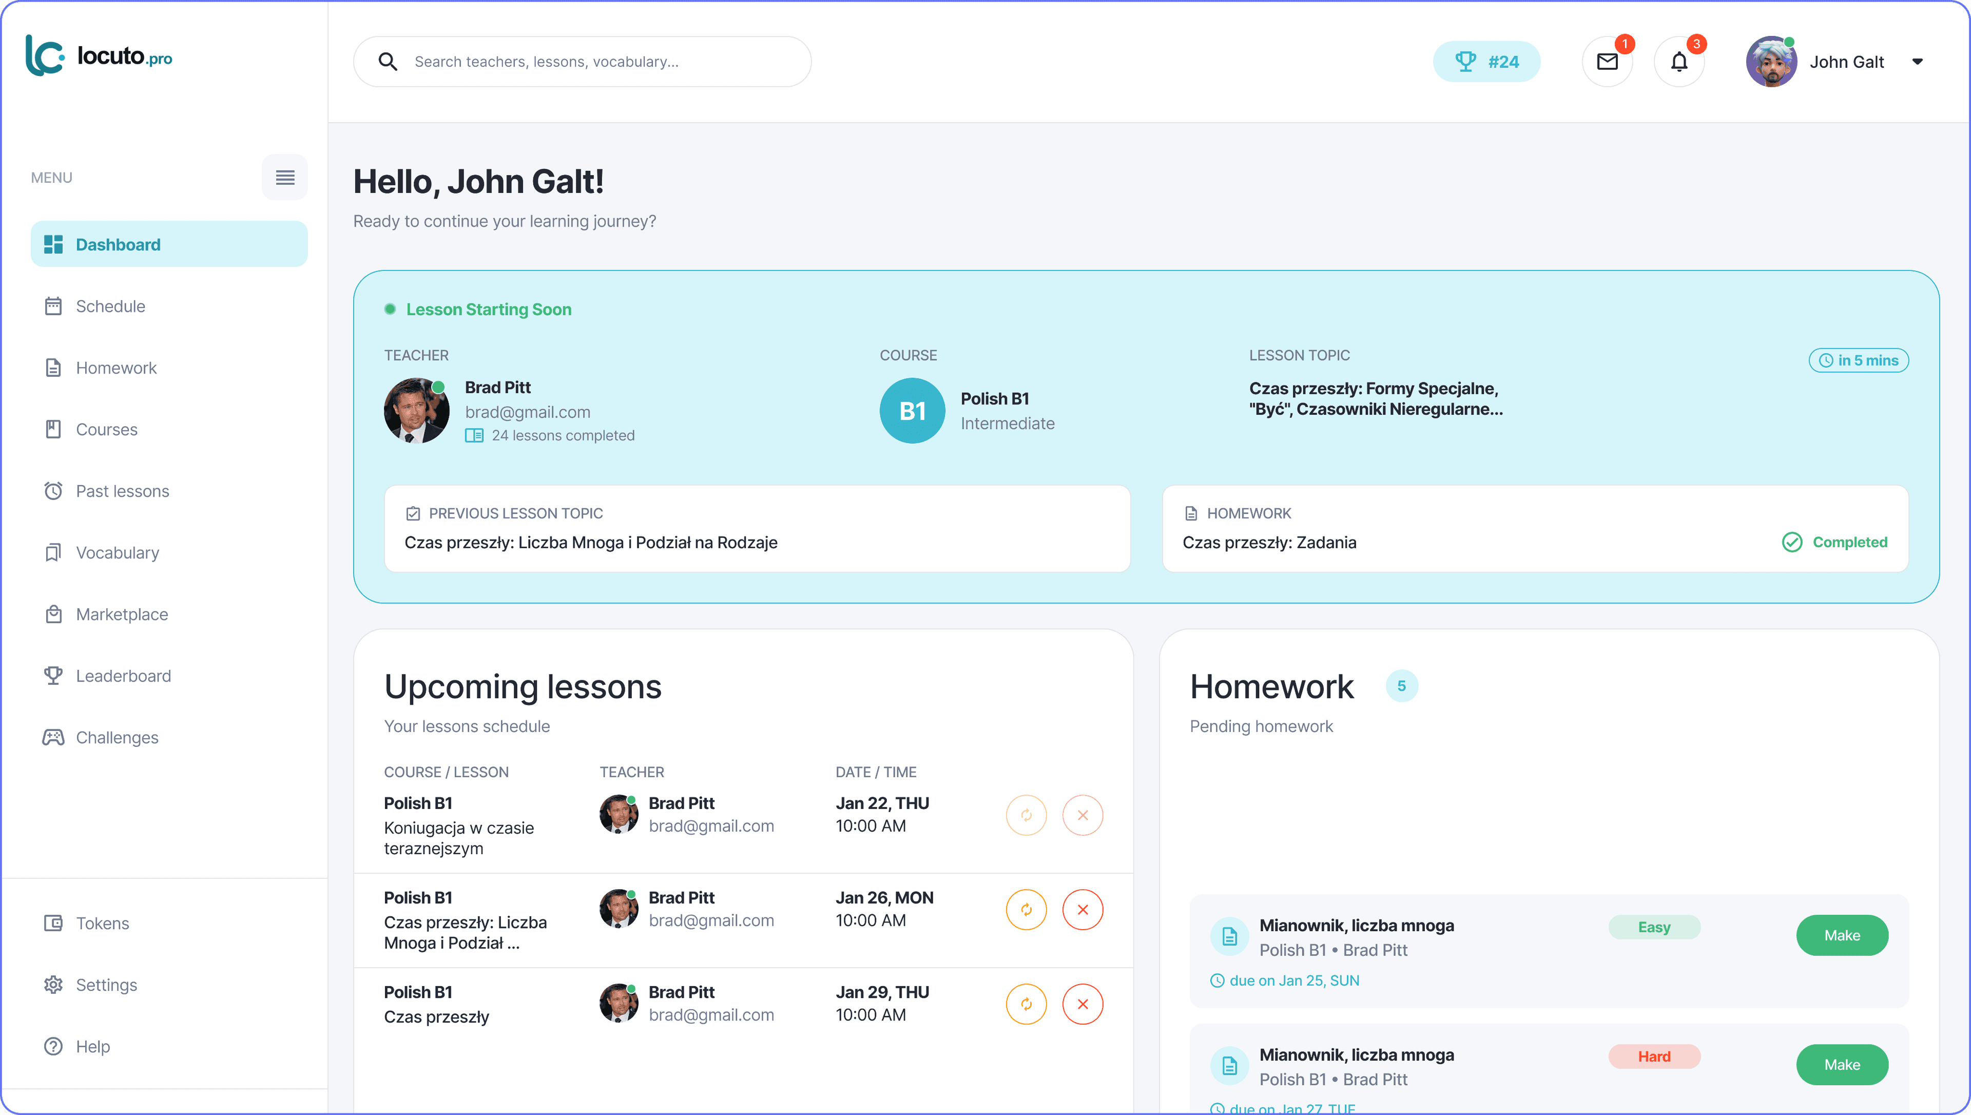Open homework 'Czas przeszły: Zadania'
Image resolution: width=1971 pixels, height=1115 pixels.
1270,543
